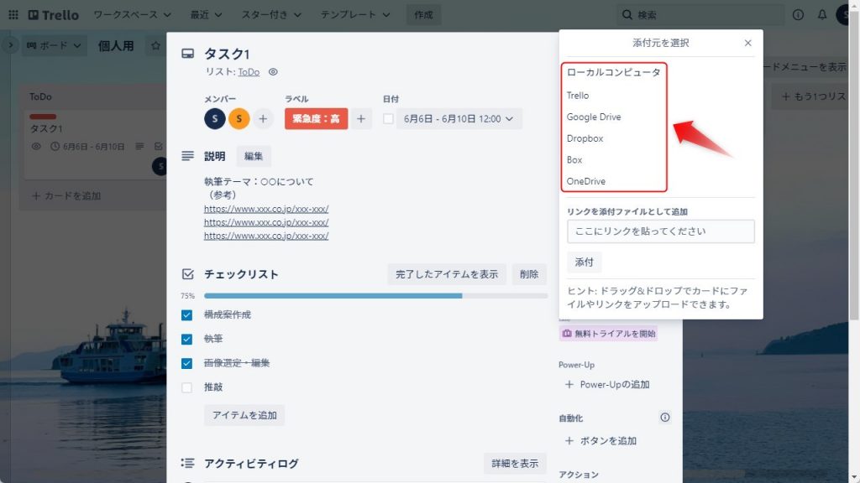Open the ワークスペース dropdown

(132, 15)
